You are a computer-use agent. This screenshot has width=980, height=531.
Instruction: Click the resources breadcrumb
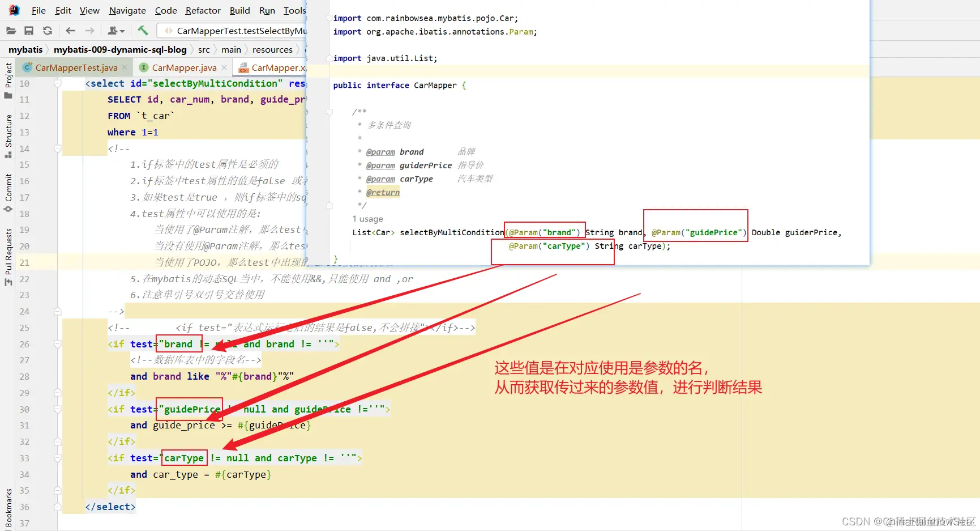(272, 49)
